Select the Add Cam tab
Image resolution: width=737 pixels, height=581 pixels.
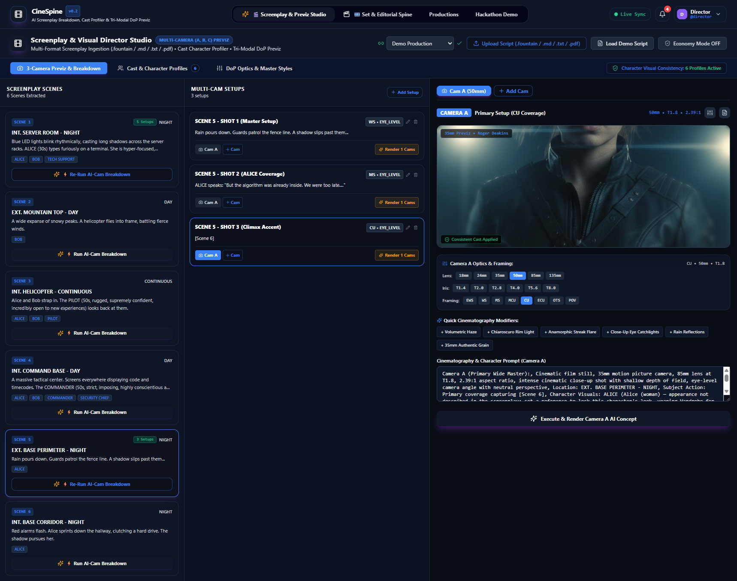pyautogui.click(x=513, y=91)
